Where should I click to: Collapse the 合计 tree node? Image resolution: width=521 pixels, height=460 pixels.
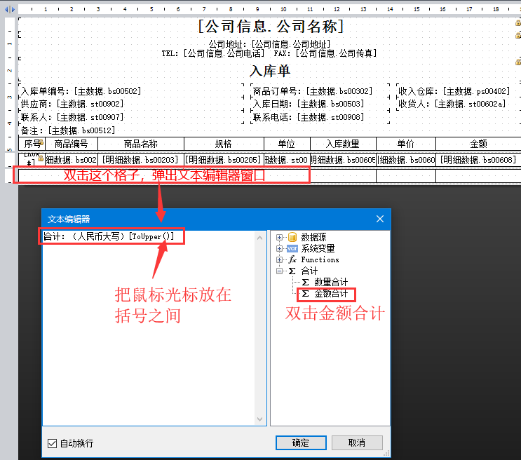pyautogui.click(x=280, y=271)
